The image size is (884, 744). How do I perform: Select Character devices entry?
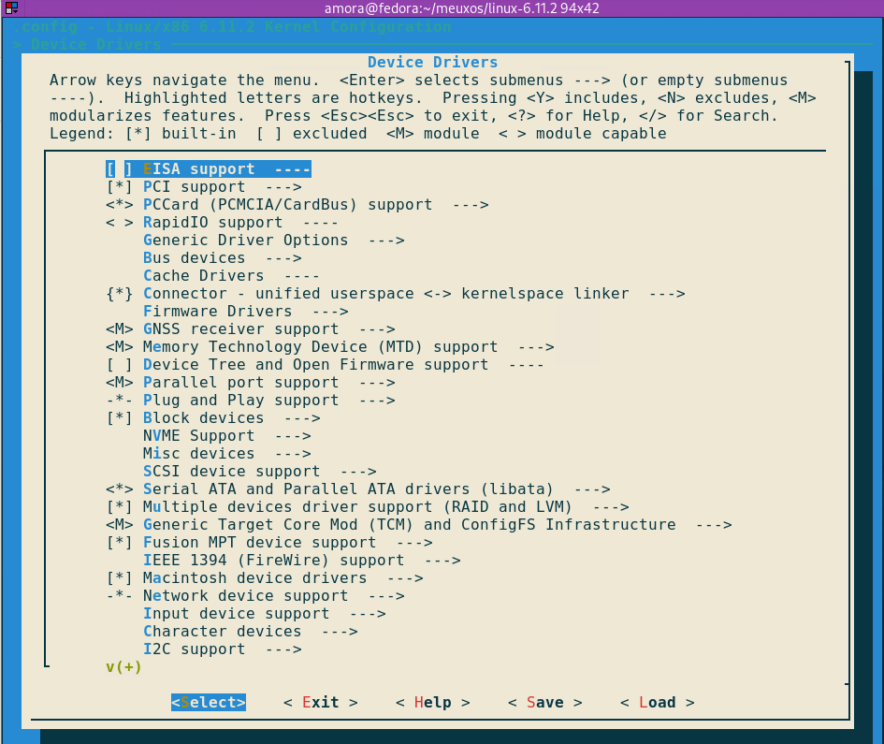pyautogui.click(x=251, y=631)
